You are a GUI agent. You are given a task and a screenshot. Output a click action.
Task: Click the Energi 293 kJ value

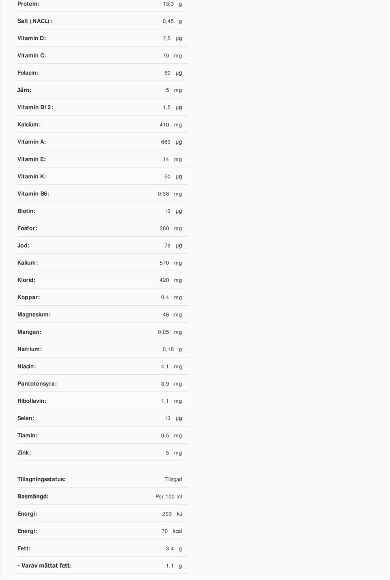172,514
